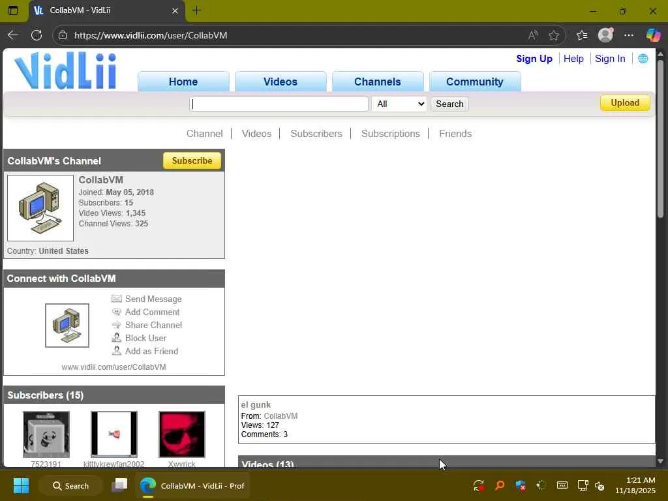
Task: Open the el gunk video title
Action: [256, 404]
